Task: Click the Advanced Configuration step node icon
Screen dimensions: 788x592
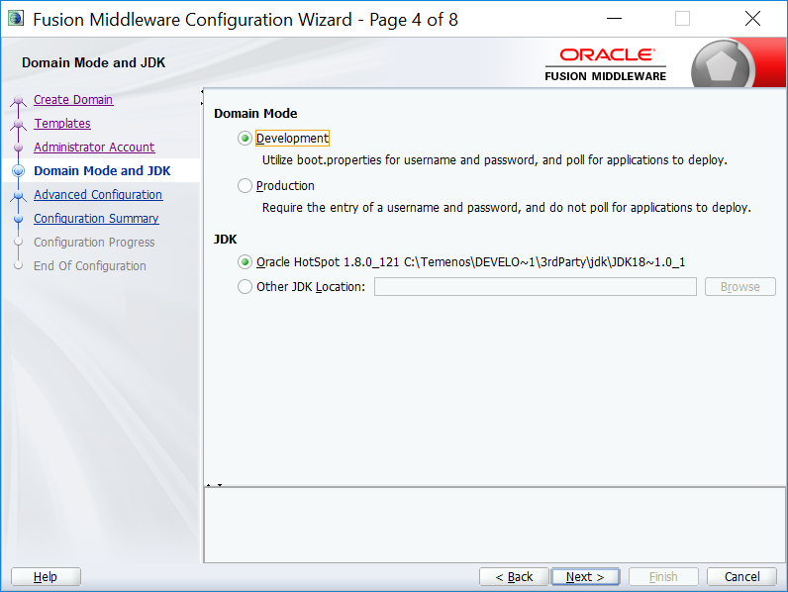Action: tap(18, 195)
